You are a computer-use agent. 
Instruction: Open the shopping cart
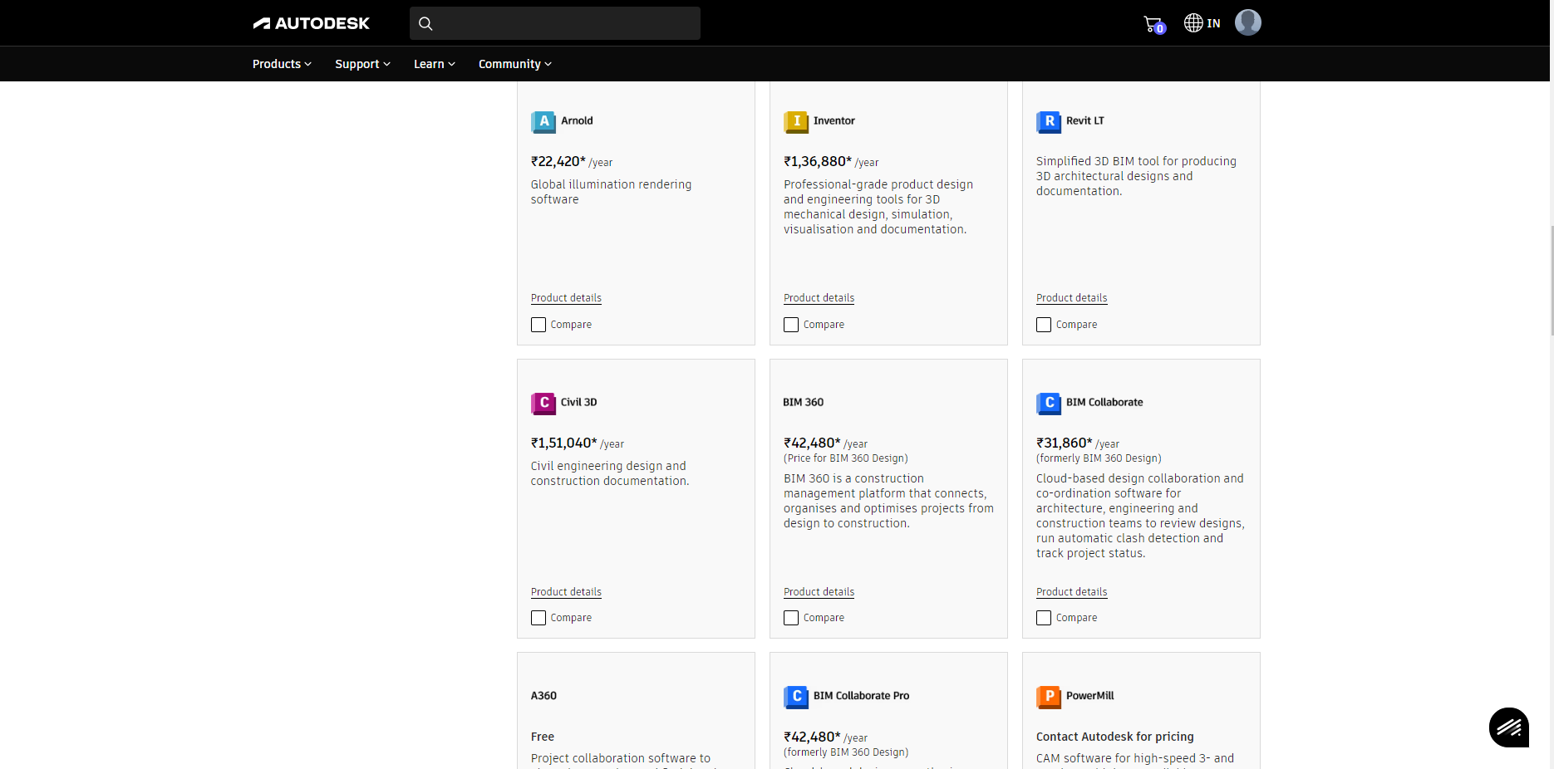tap(1153, 24)
